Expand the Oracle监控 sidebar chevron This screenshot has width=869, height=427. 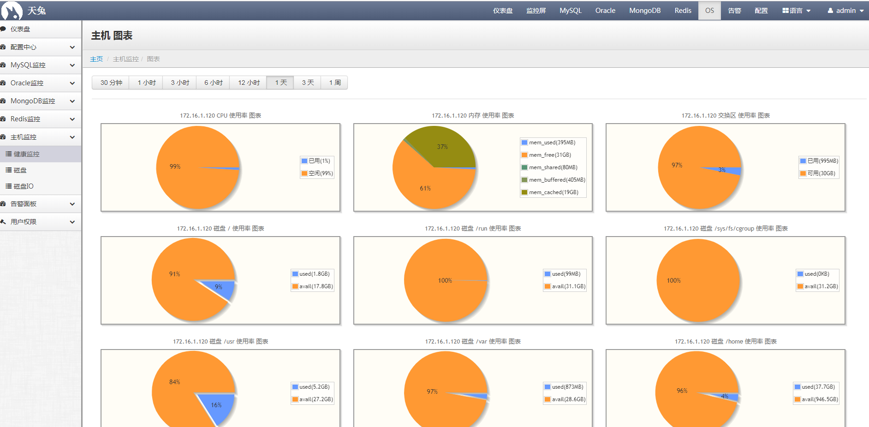(72, 83)
